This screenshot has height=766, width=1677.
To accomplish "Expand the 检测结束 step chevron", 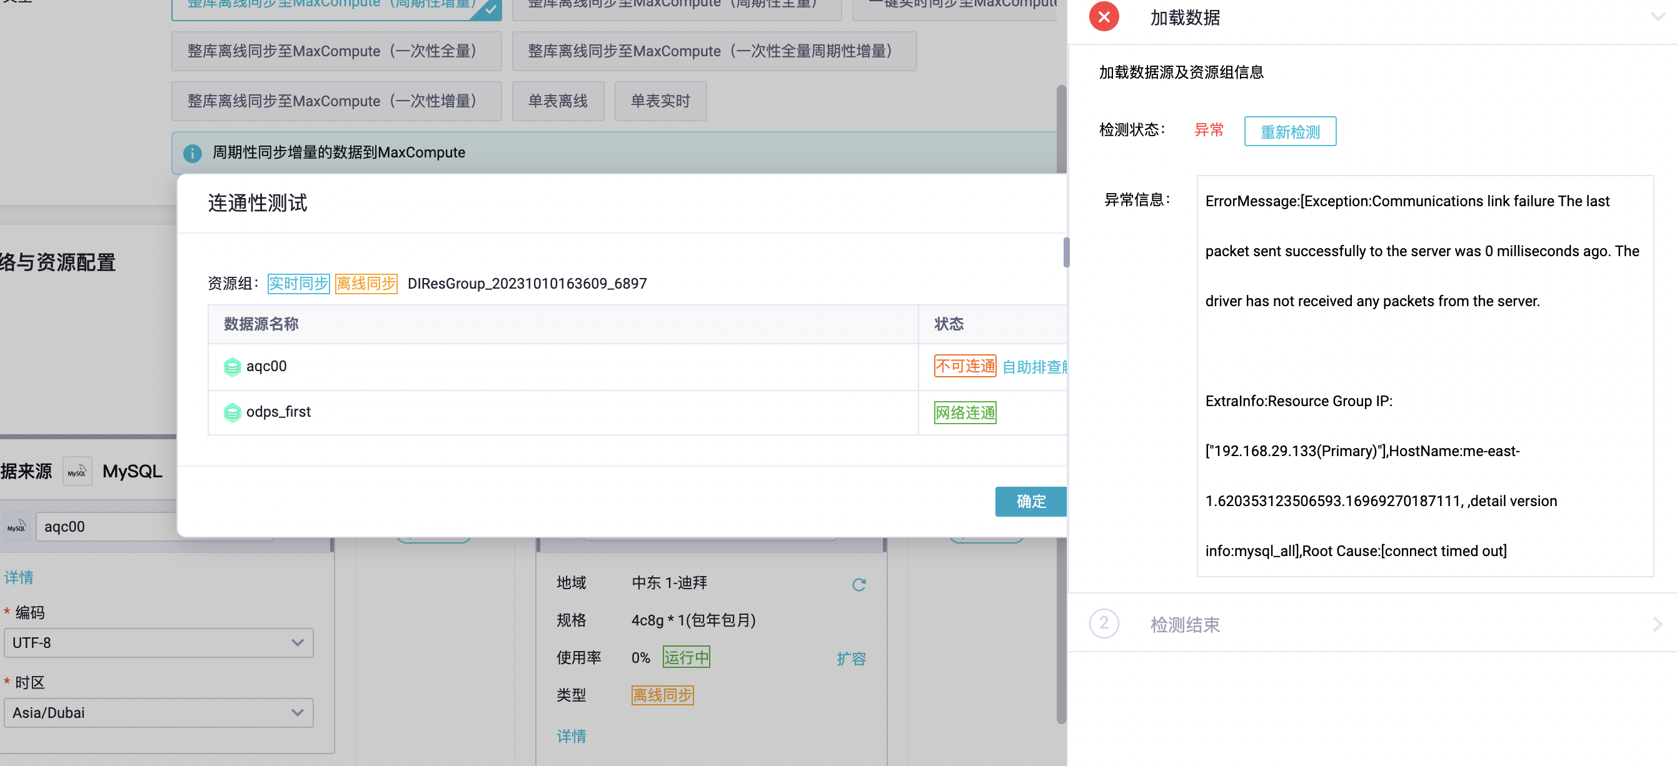I will point(1658,624).
